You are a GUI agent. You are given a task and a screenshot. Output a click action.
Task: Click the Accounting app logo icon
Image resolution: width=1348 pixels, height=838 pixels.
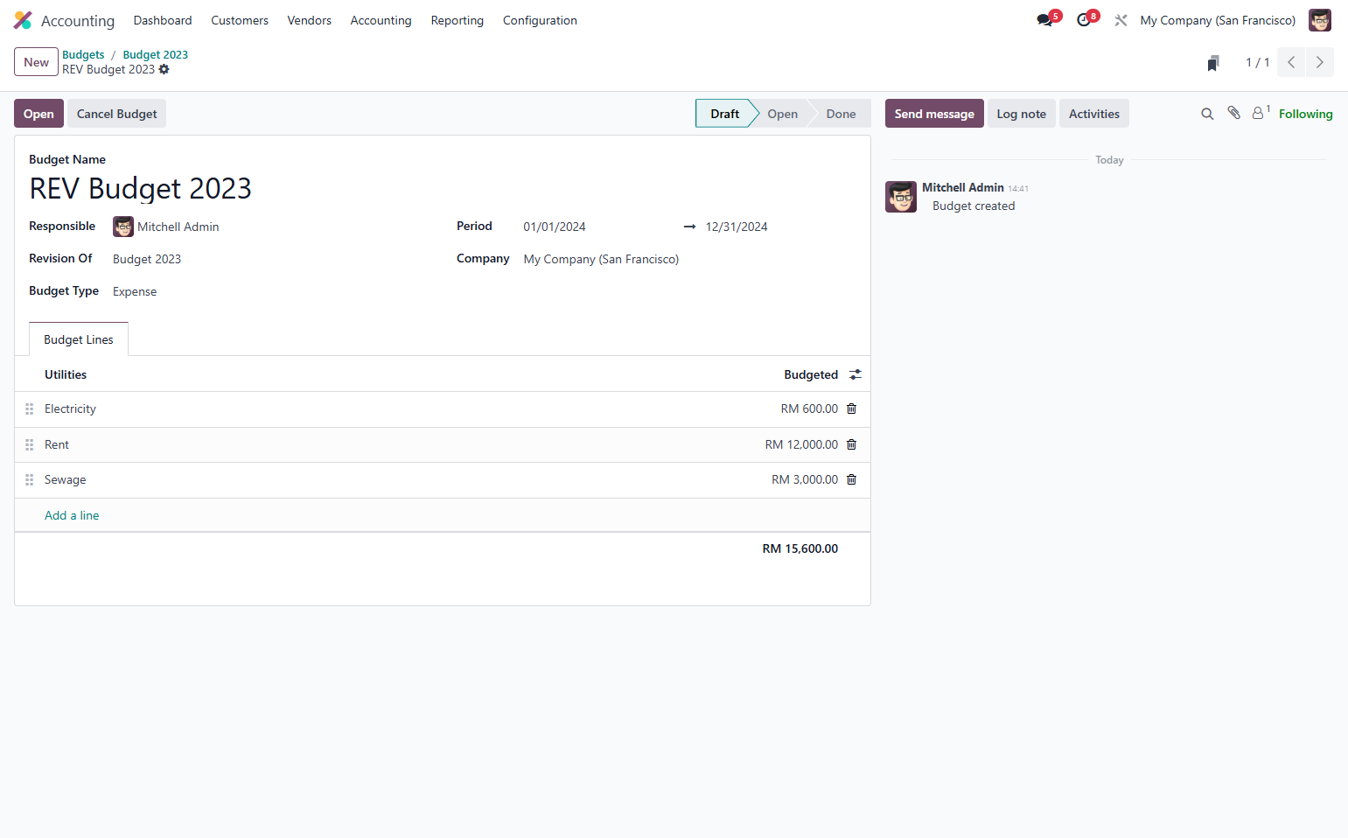[x=23, y=20]
